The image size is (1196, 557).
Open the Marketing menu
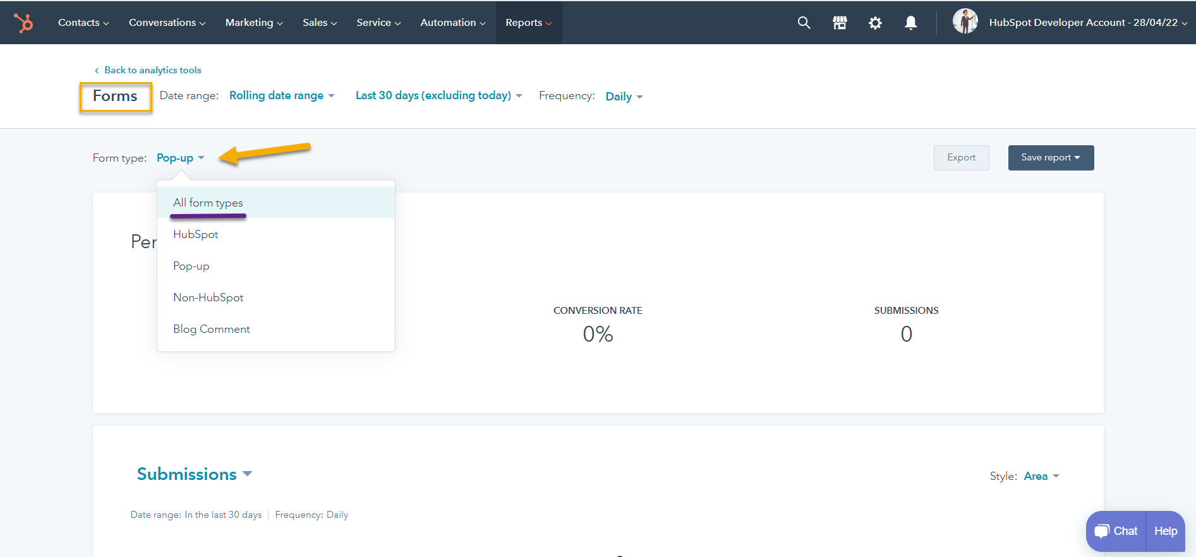(x=254, y=23)
